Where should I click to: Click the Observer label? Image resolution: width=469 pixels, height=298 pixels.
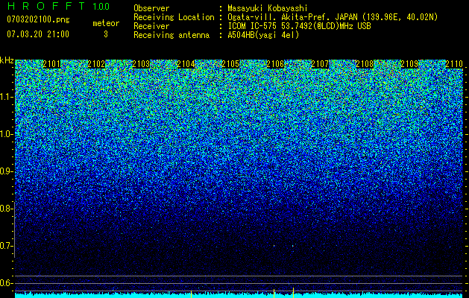pyautogui.click(x=151, y=8)
